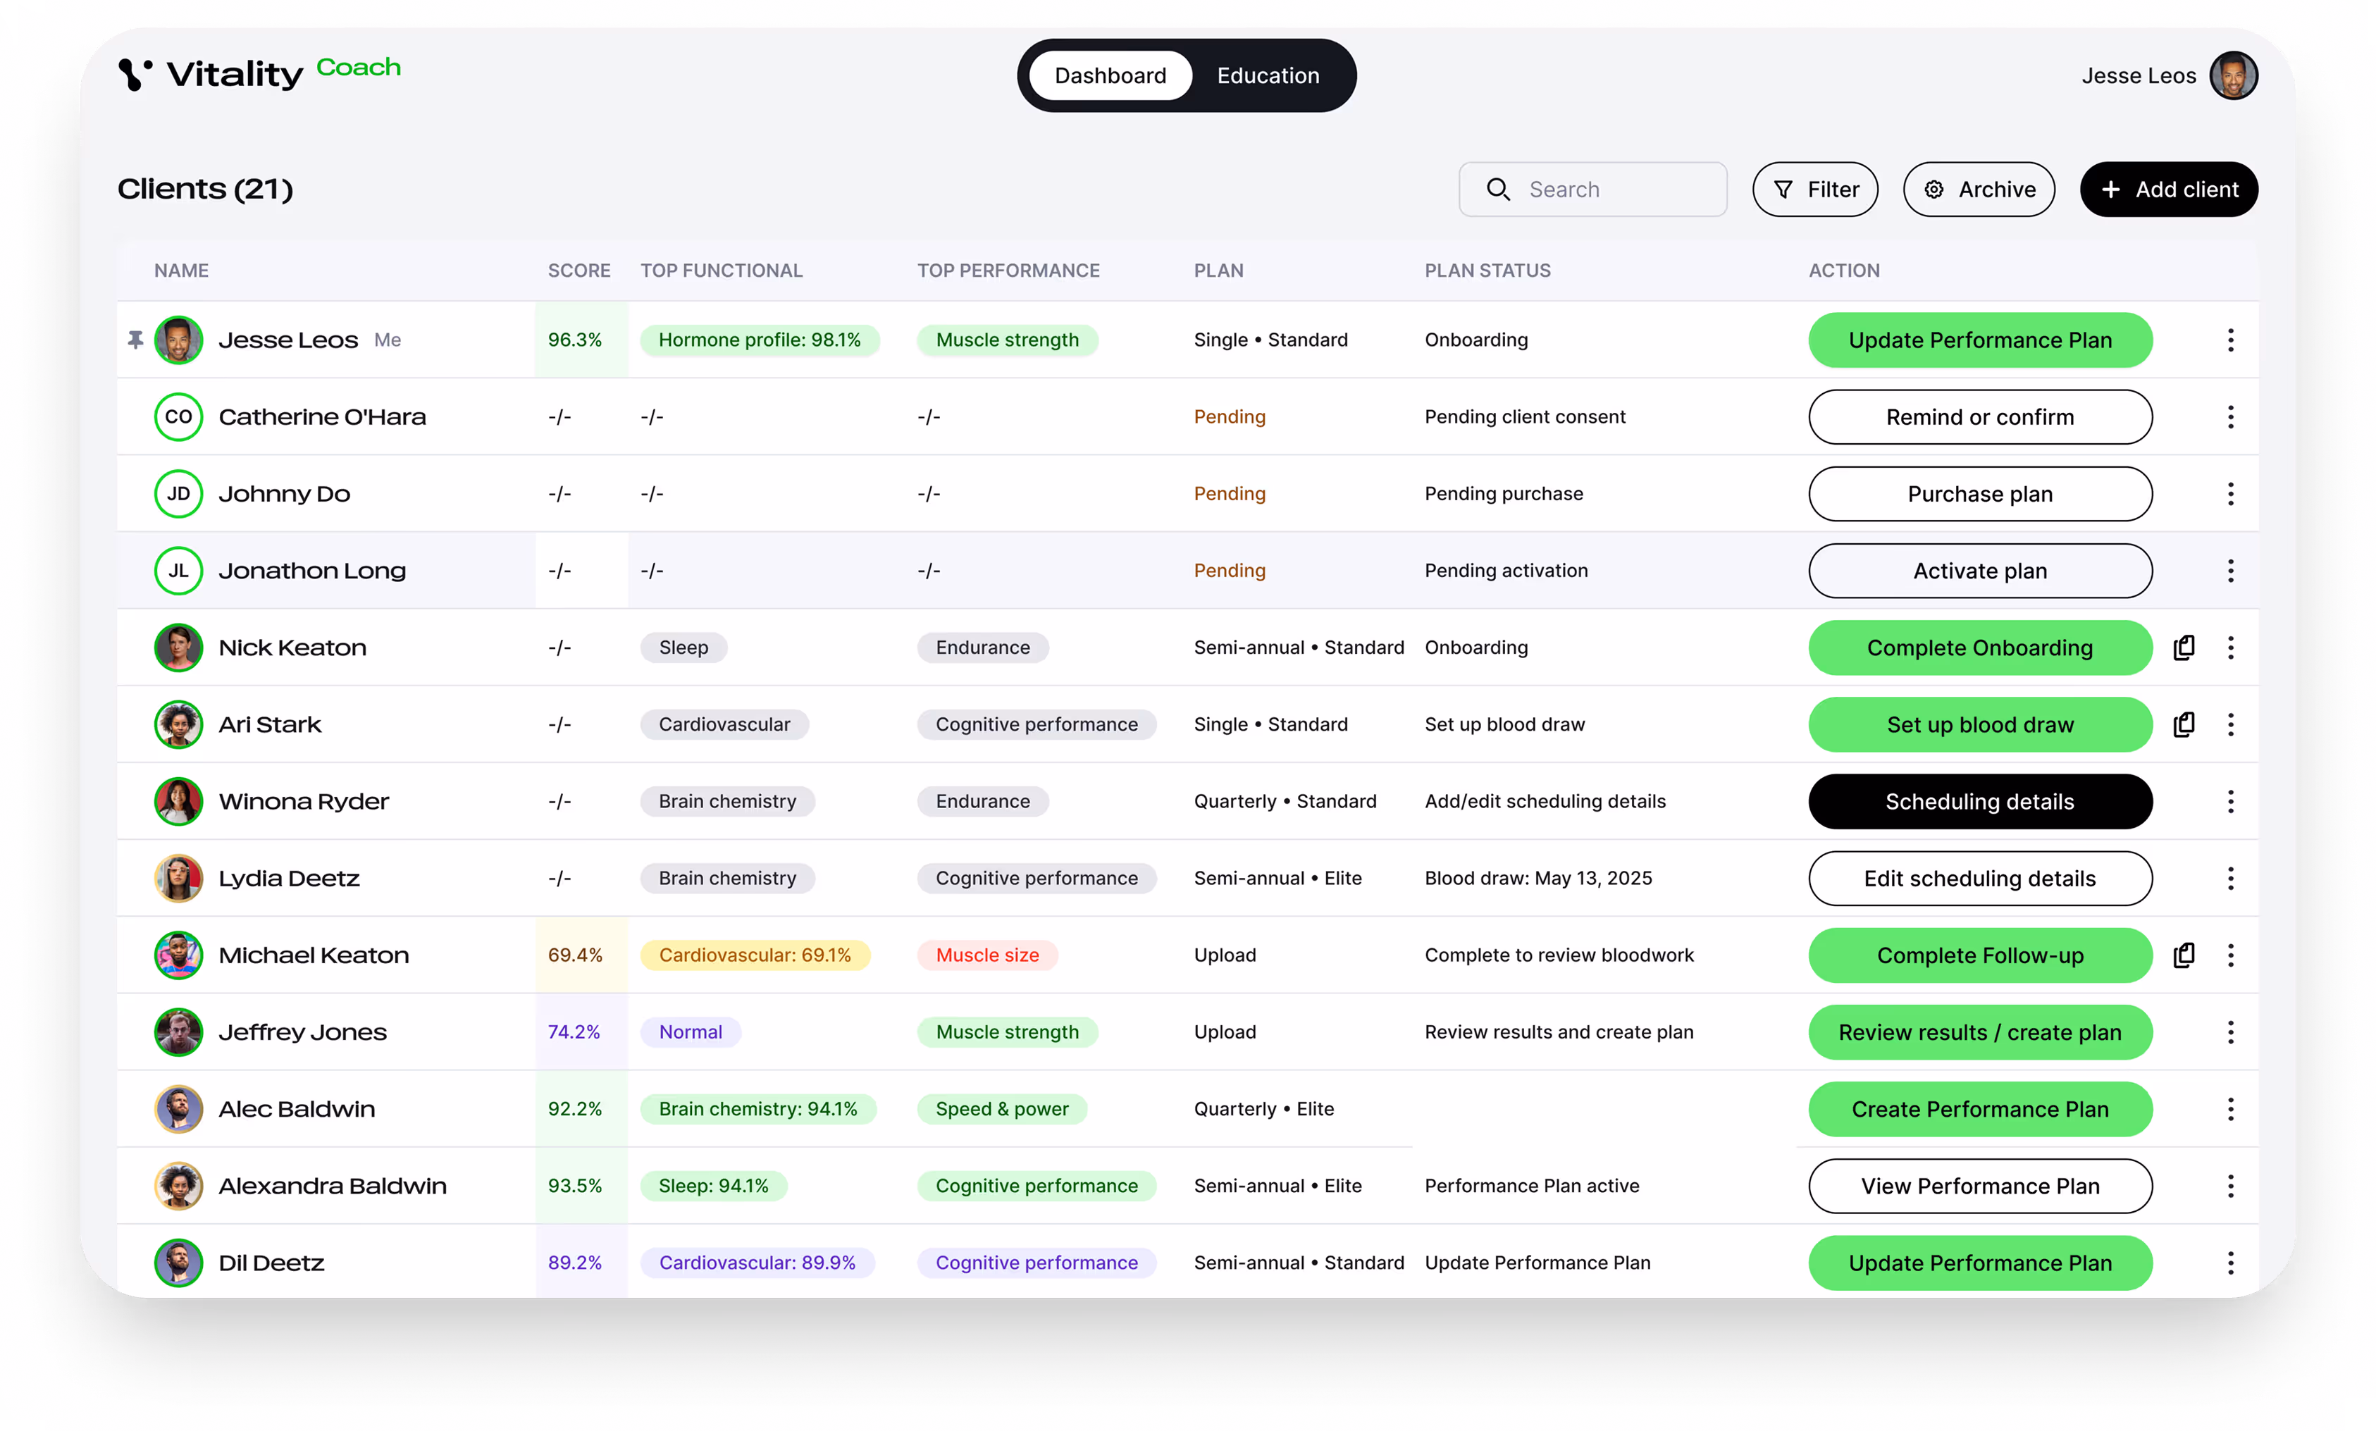Click the Pending plan label for Johnny Do
This screenshot has height=1431, width=2376.
pos(1230,494)
